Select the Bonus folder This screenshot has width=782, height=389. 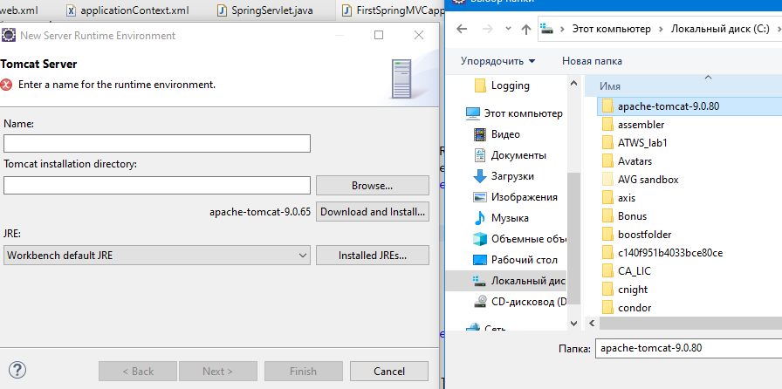[632, 216]
